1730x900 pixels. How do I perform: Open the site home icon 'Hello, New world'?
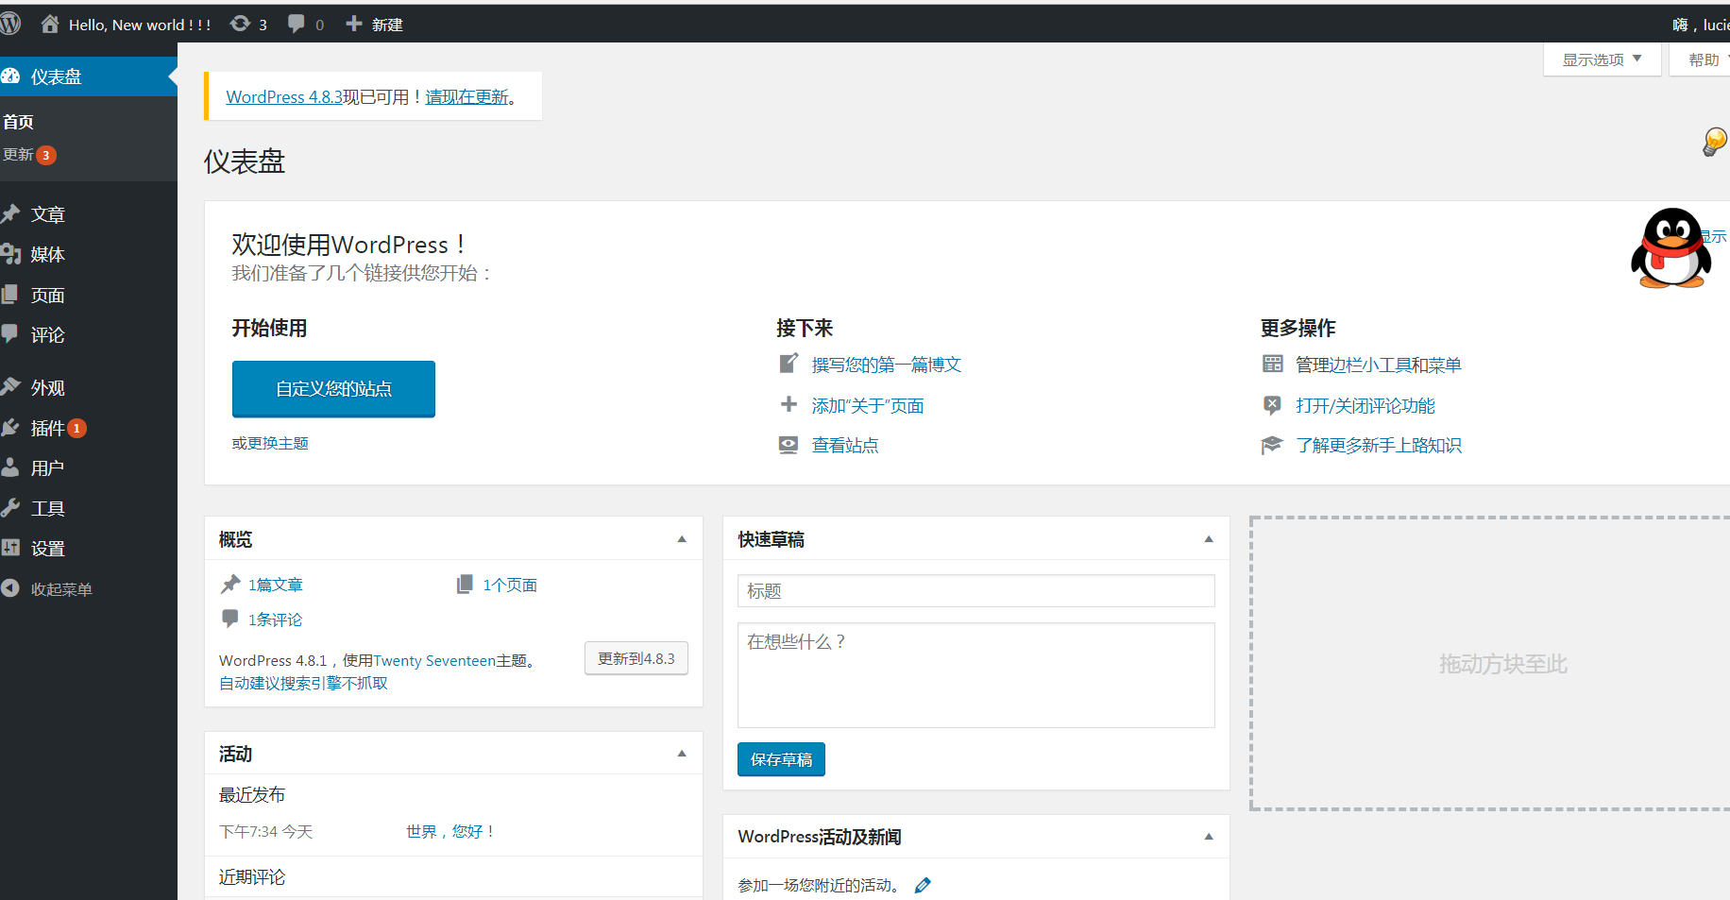point(50,24)
